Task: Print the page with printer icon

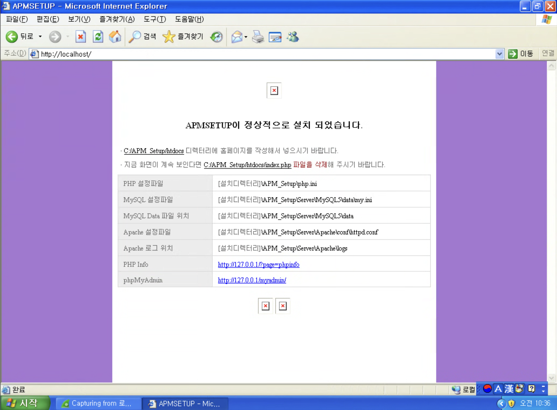Action: [258, 37]
